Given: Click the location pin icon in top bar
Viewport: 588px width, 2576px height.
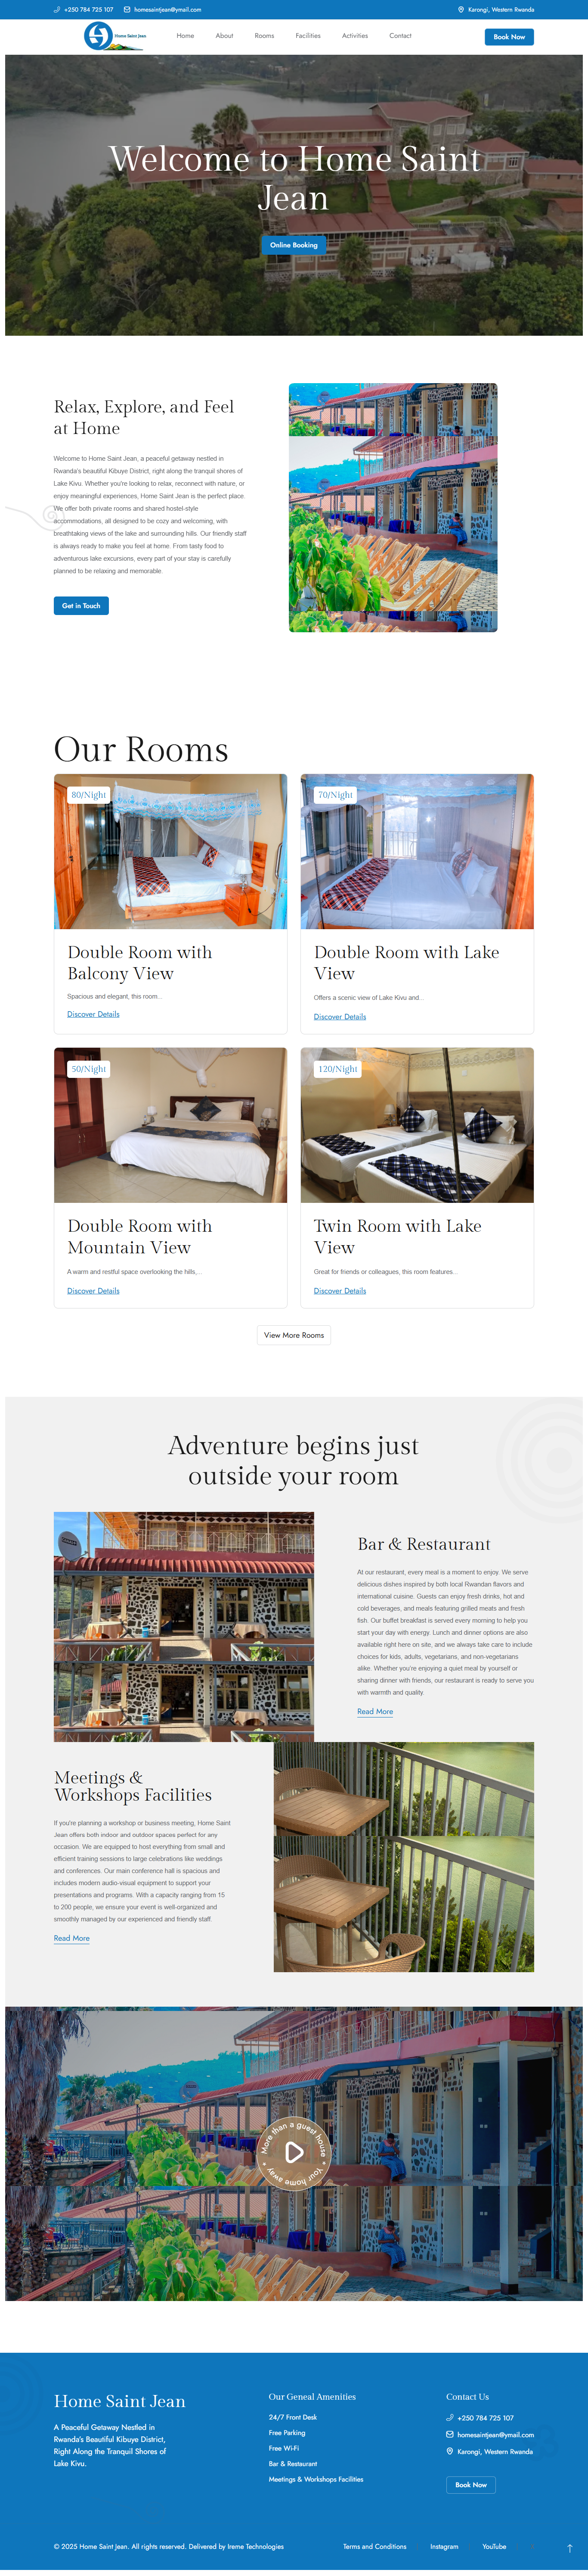Looking at the screenshot, I should (x=461, y=9).
